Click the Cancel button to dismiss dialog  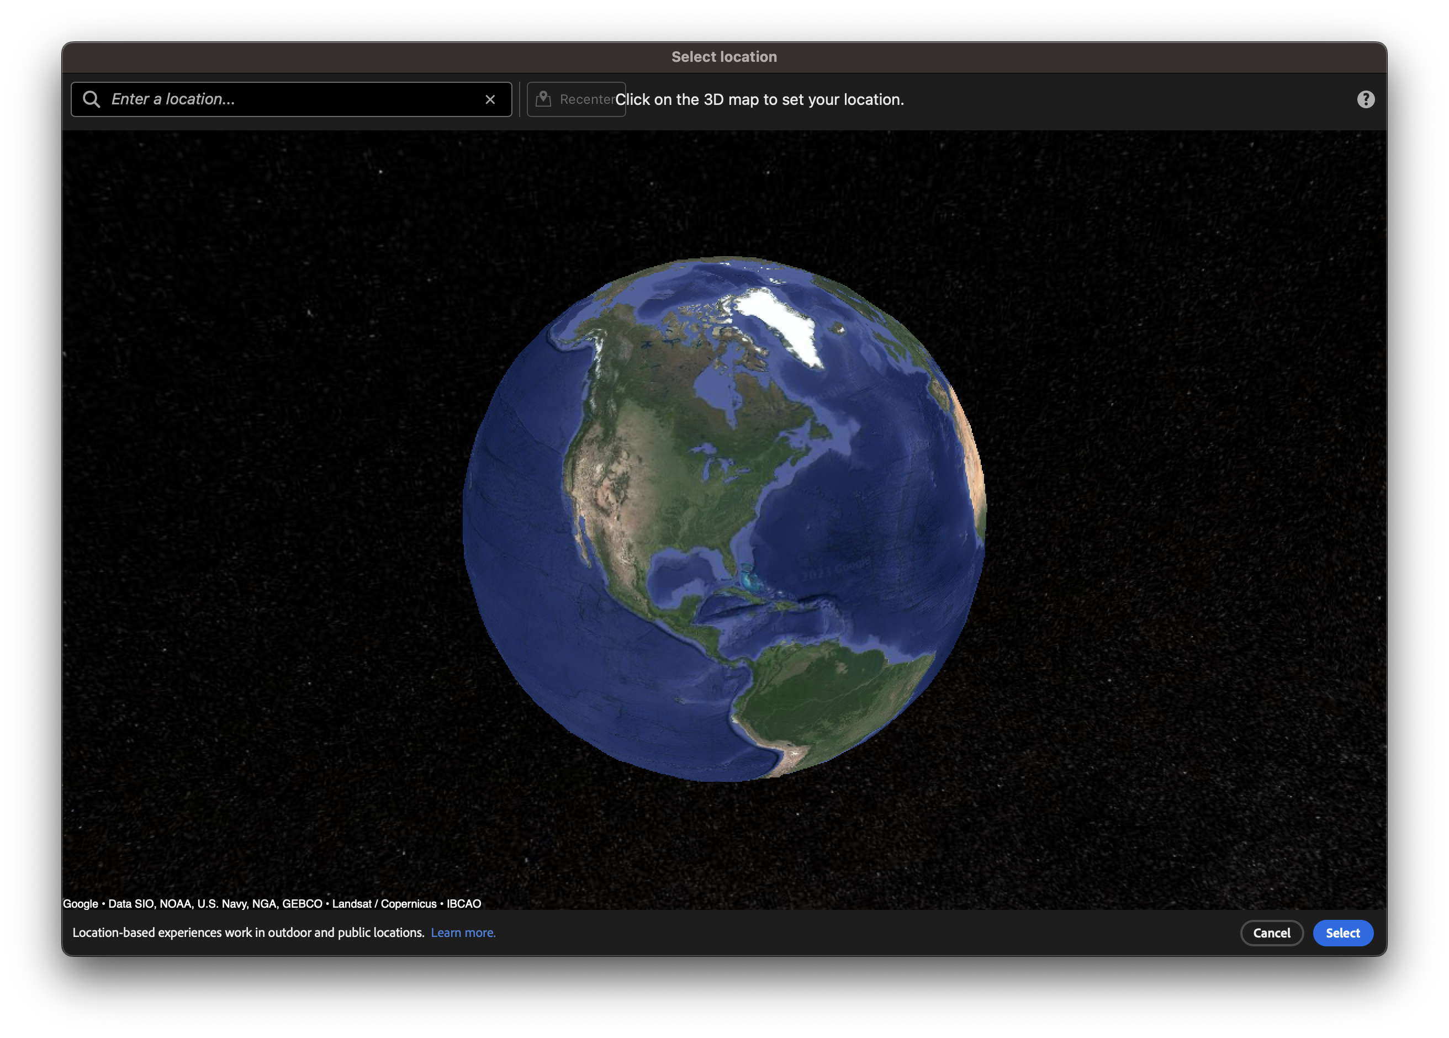click(x=1272, y=933)
